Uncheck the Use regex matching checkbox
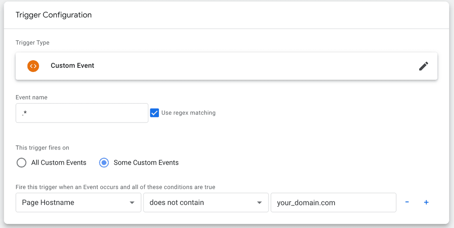 (154, 112)
